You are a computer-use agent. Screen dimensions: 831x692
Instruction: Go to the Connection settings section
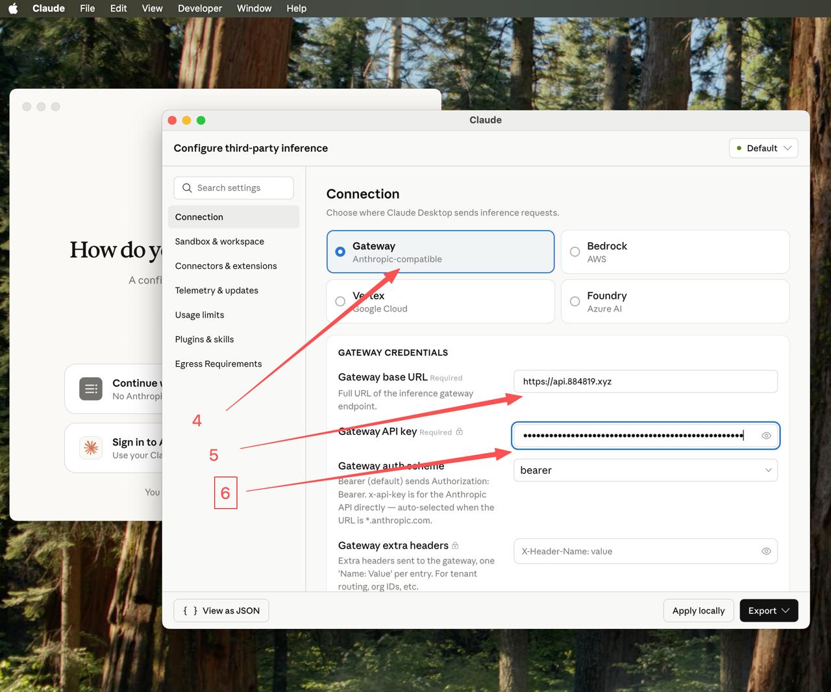234,217
